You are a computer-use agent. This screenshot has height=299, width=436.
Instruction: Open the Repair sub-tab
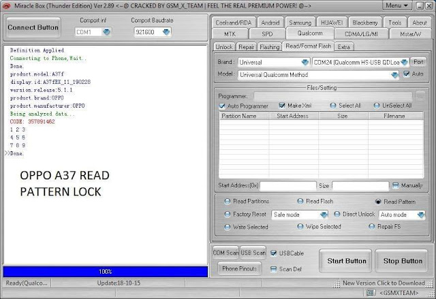pyautogui.click(x=246, y=47)
